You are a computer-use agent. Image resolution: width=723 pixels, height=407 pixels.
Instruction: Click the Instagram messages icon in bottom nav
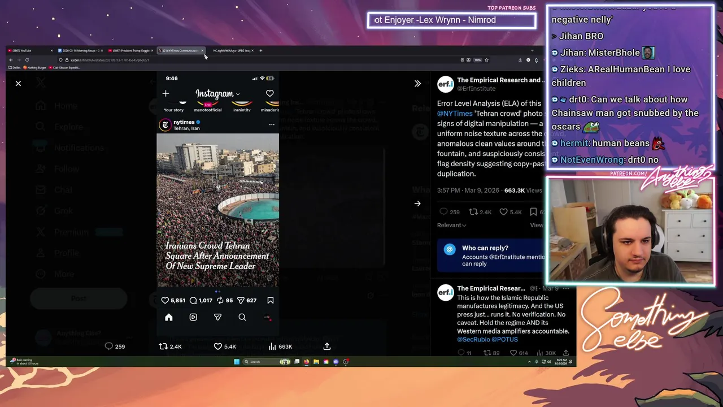point(217,317)
